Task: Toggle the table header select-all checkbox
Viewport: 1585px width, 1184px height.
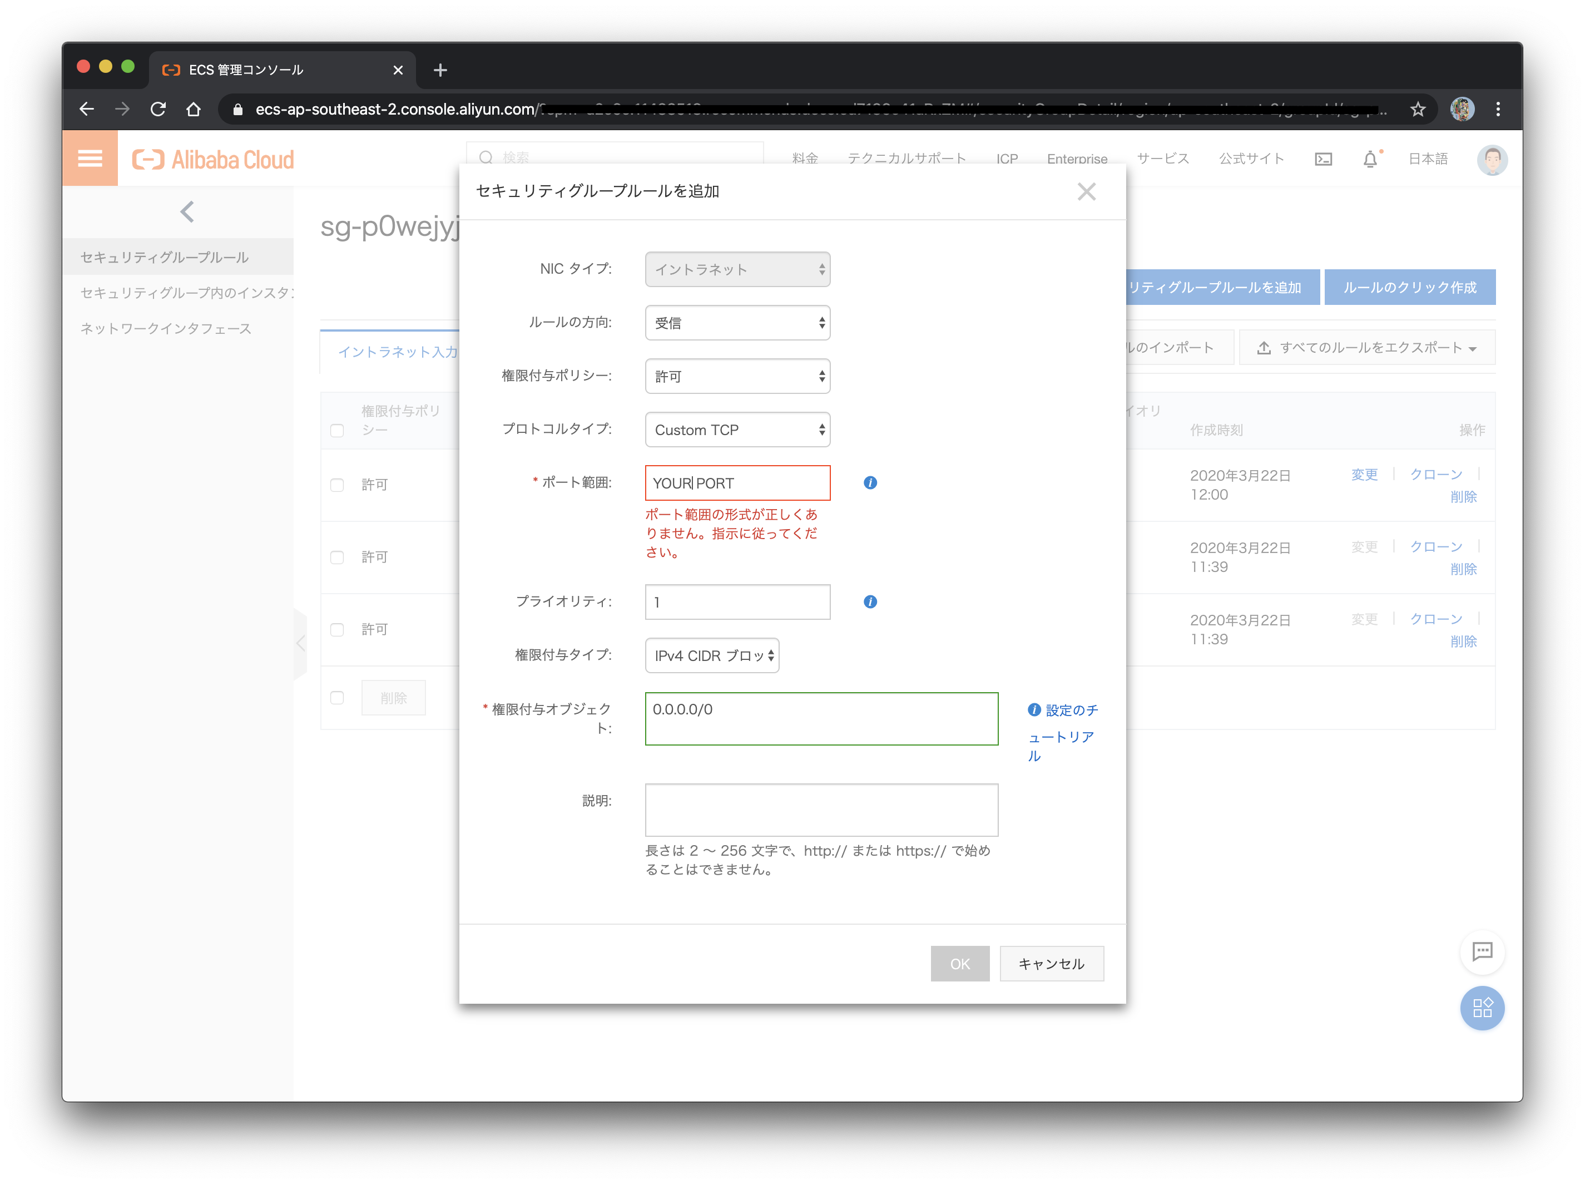Action: click(x=338, y=430)
